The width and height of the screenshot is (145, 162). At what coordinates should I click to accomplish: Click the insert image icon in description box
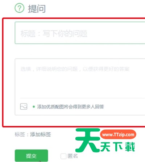[x=24, y=106]
